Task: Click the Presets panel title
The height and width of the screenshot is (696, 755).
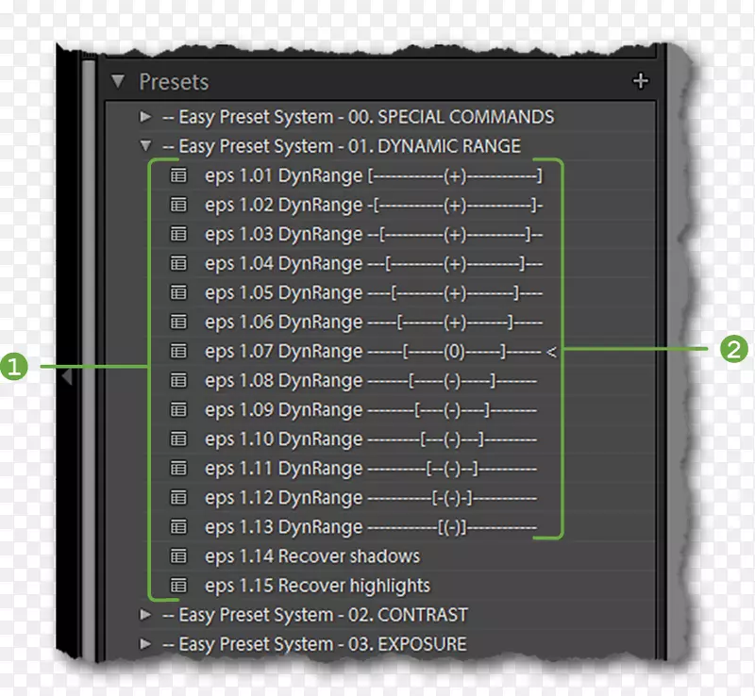Action: click(174, 82)
